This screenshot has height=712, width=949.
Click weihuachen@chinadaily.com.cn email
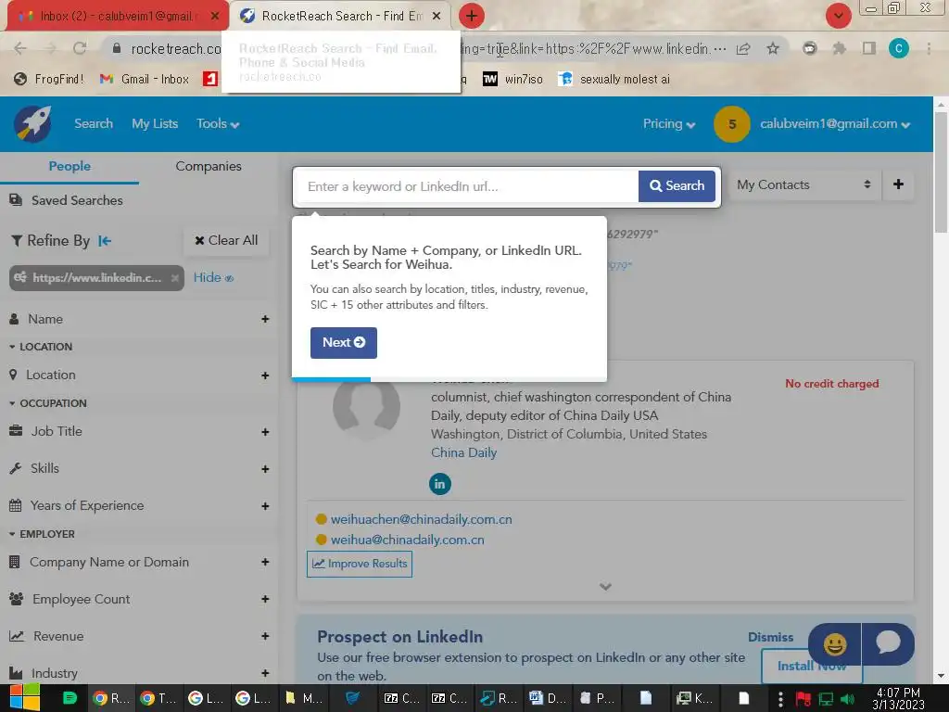[421, 519]
